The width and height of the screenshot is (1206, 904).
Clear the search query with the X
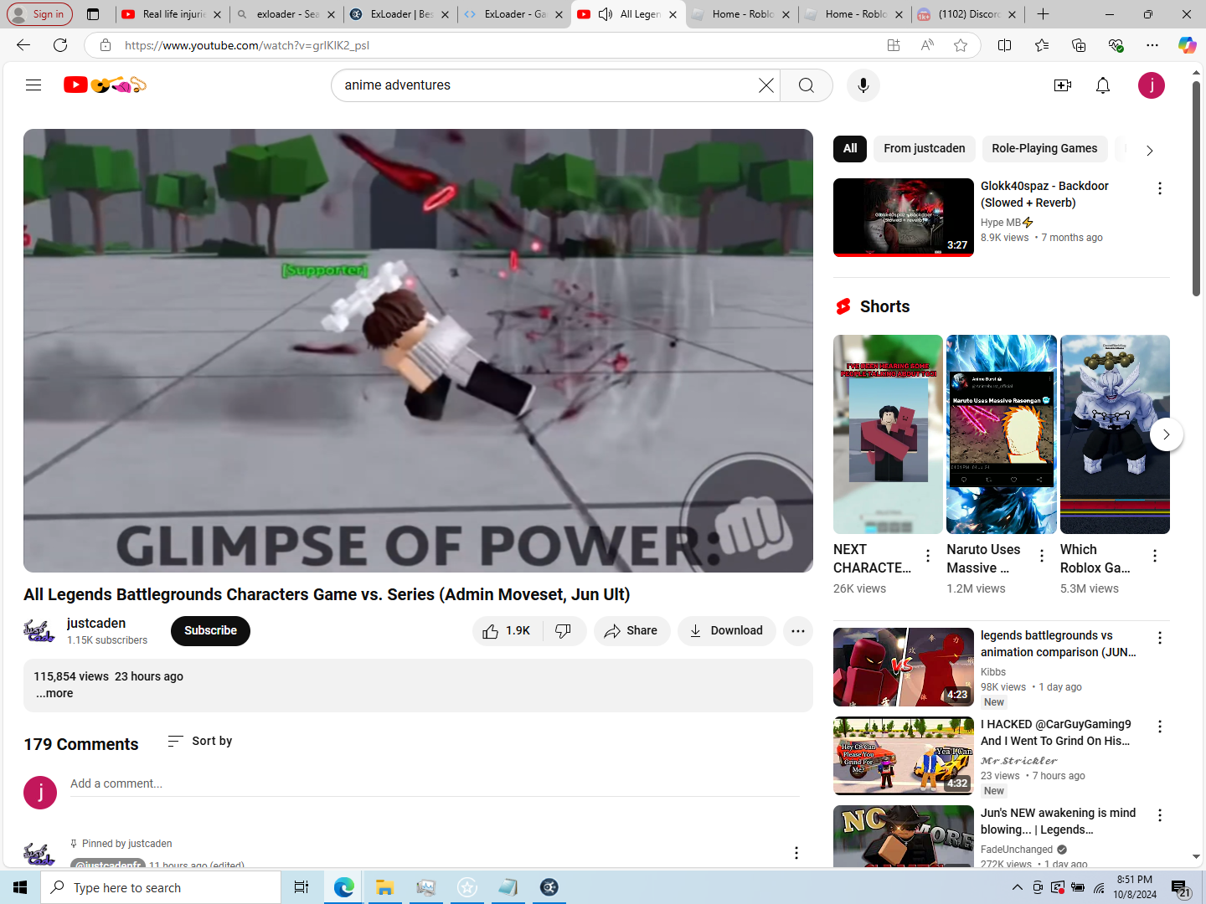coord(765,85)
